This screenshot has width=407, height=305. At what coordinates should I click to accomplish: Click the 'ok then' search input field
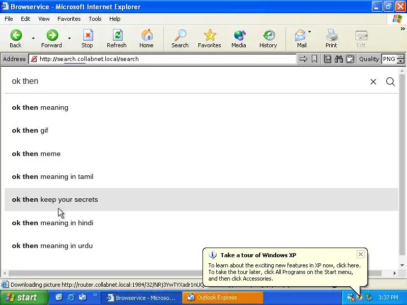coord(187,81)
